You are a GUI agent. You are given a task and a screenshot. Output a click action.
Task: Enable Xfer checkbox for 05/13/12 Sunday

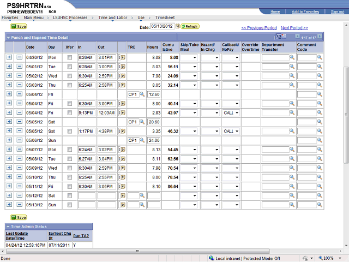[x=69, y=205]
